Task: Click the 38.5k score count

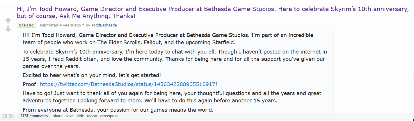Action: tap(8, 116)
